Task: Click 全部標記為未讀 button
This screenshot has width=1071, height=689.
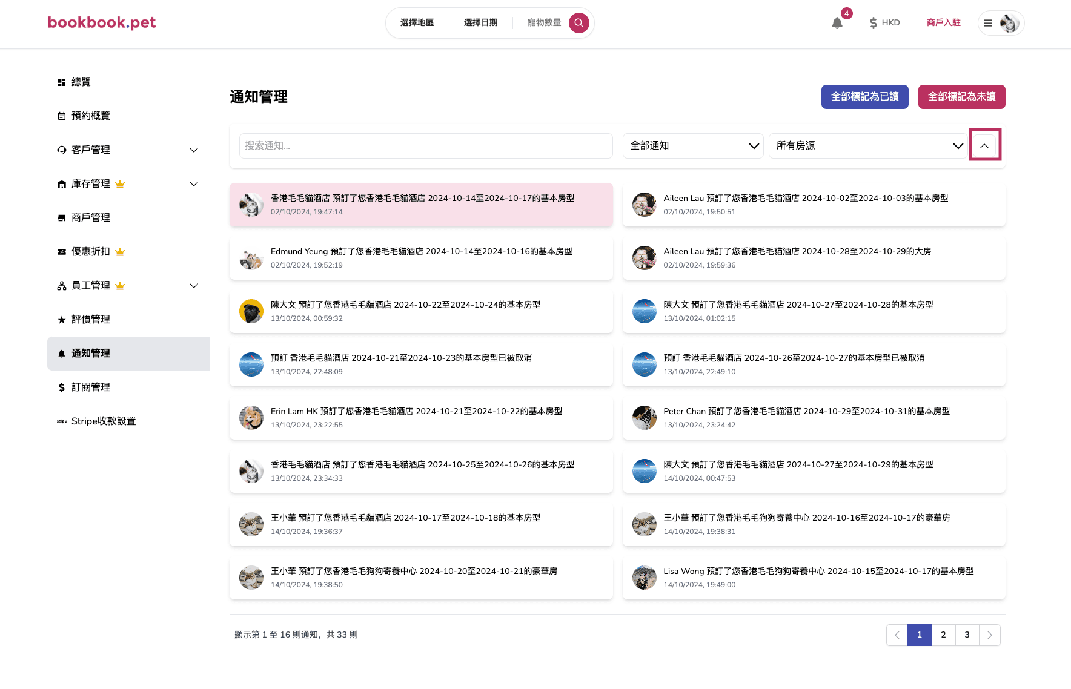Action: click(x=962, y=97)
